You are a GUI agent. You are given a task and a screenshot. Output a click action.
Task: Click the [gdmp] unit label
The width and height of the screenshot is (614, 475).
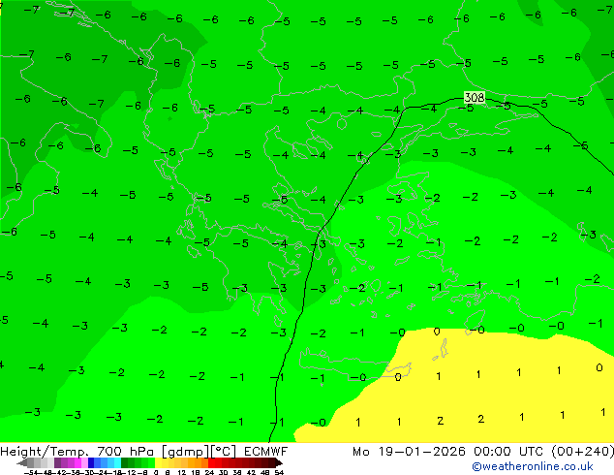point(186,452)
